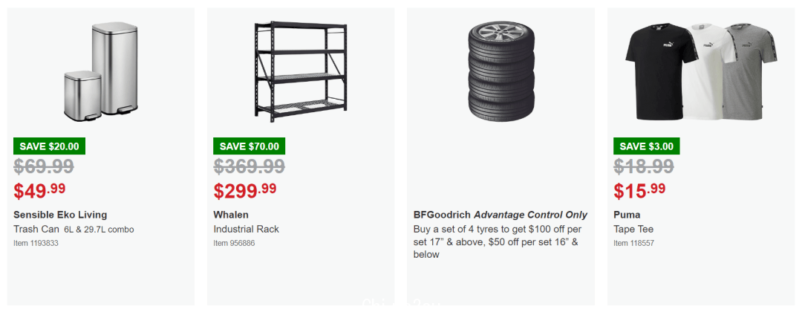Select the Puma brand name
The image size is (802, 315).
(x=627, y=215)
